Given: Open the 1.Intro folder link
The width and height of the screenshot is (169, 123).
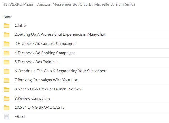Looking at the screenshot, I should pos(20,25).
